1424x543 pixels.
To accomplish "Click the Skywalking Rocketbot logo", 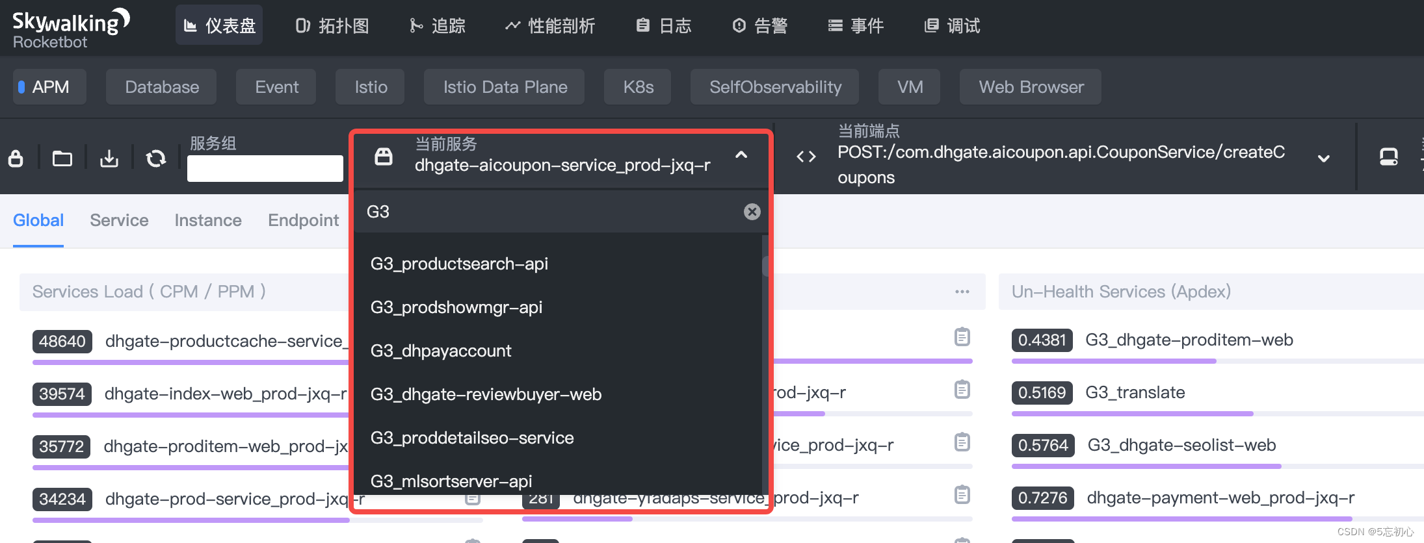I will pyautogui.click(x=70, y=29).
